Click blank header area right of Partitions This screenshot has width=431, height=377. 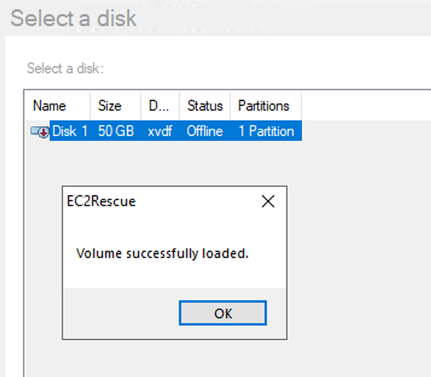pos(366,106)
